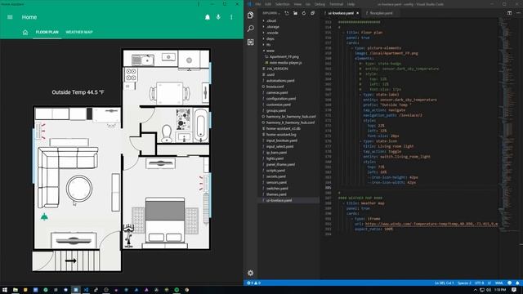The height and width of the screenshot is (294, 523).
Task: Expand the .cloud folder
Action: coord(271,20)
